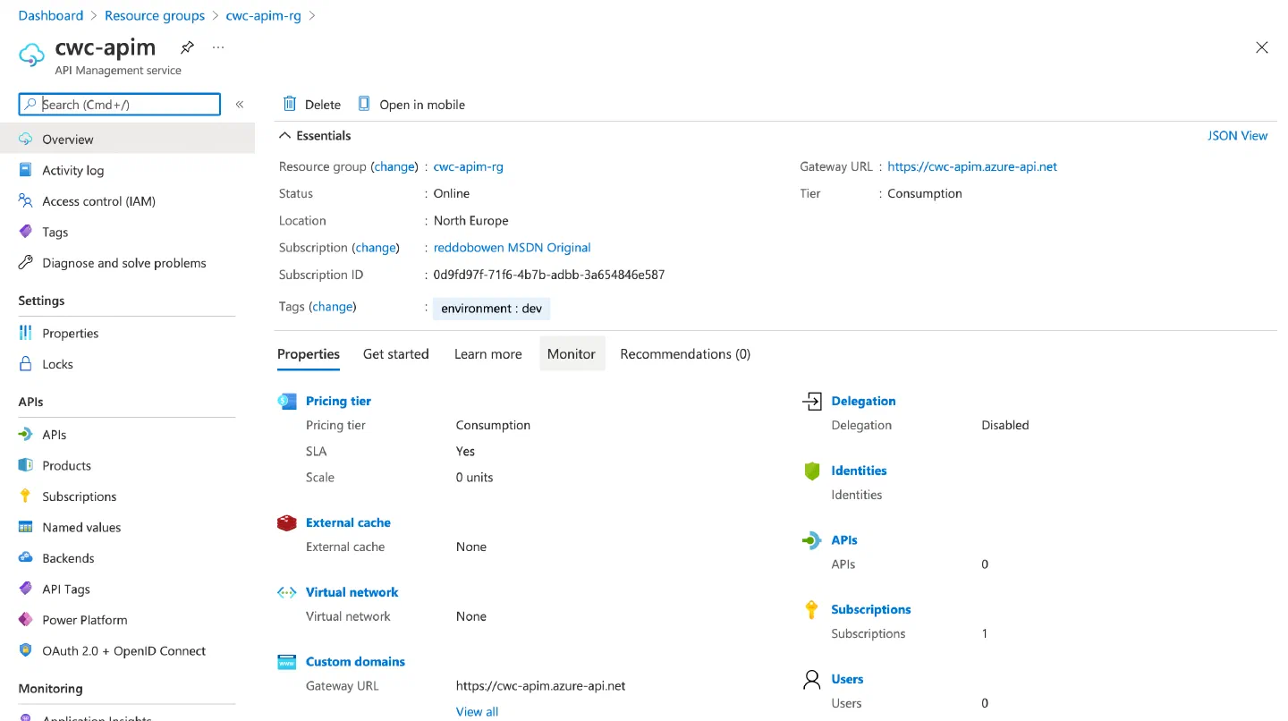Click the Custom domains section icon
The height and width of the screenshot is (721, 1288).
[x=286, y=662]
